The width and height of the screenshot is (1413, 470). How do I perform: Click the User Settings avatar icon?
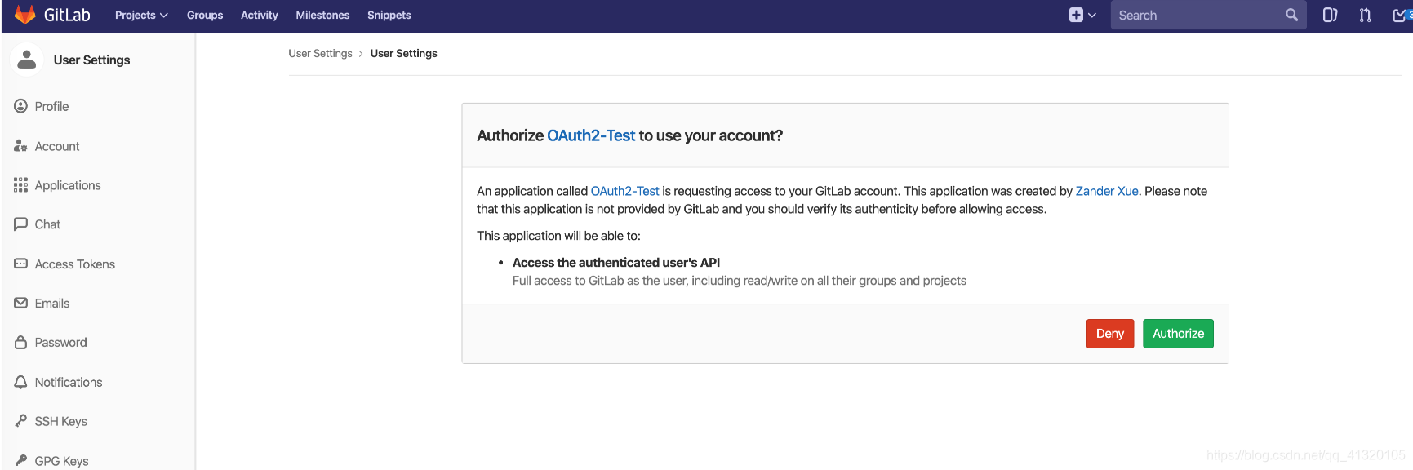[27, 60]
